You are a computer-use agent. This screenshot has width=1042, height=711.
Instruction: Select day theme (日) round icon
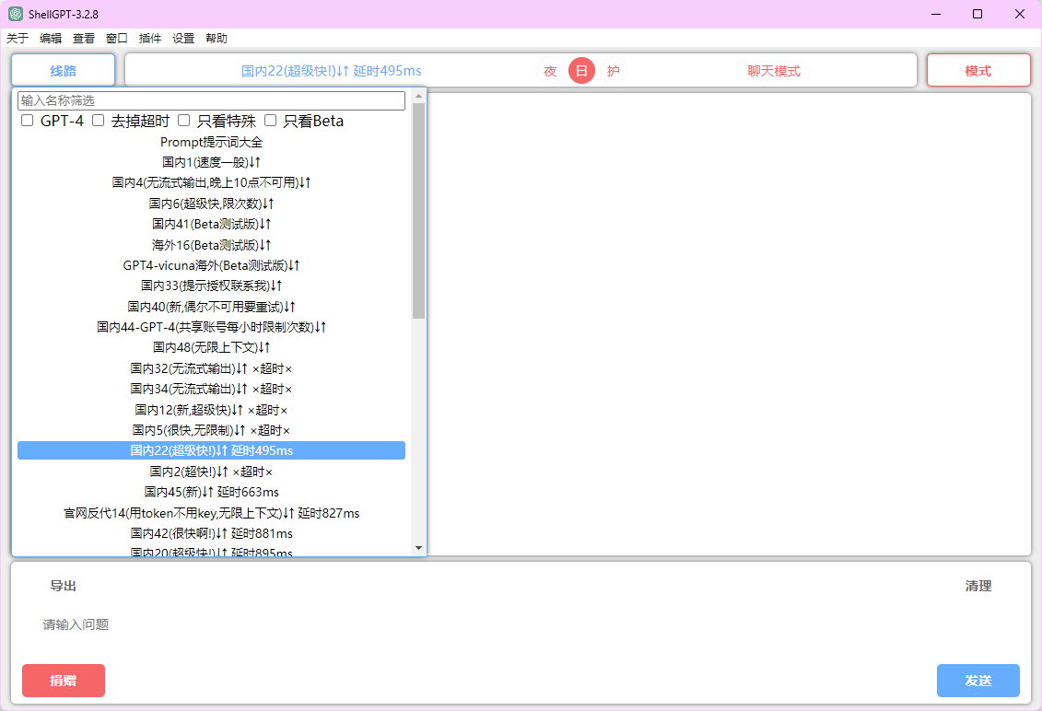[x=581, y=70]
